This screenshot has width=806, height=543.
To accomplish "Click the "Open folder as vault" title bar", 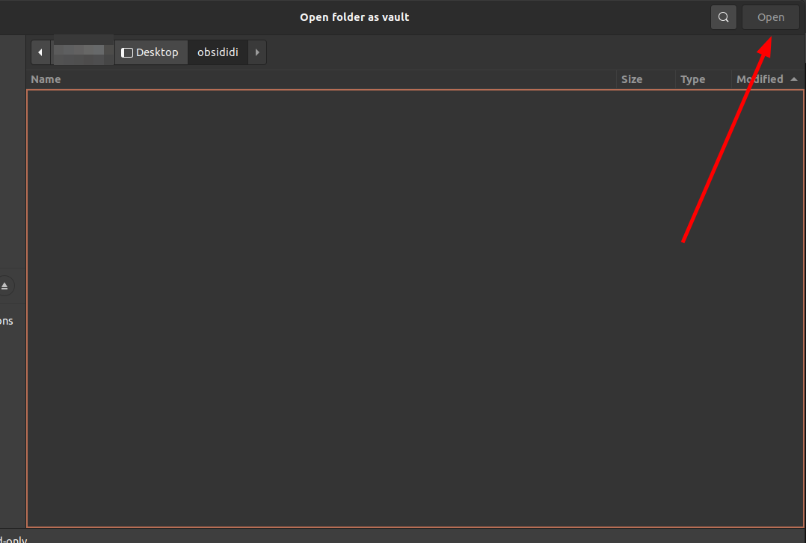I will click(x=354, y=17).
